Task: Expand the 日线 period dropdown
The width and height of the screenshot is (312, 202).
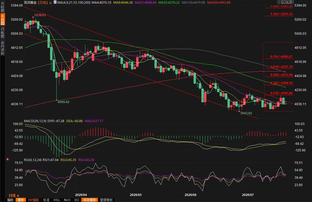Action: click(14, 195)
